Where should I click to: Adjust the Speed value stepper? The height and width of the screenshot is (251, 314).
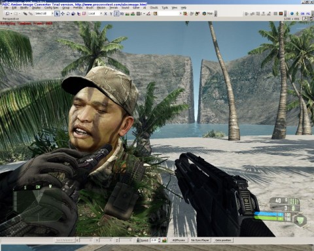click(159, 241)
